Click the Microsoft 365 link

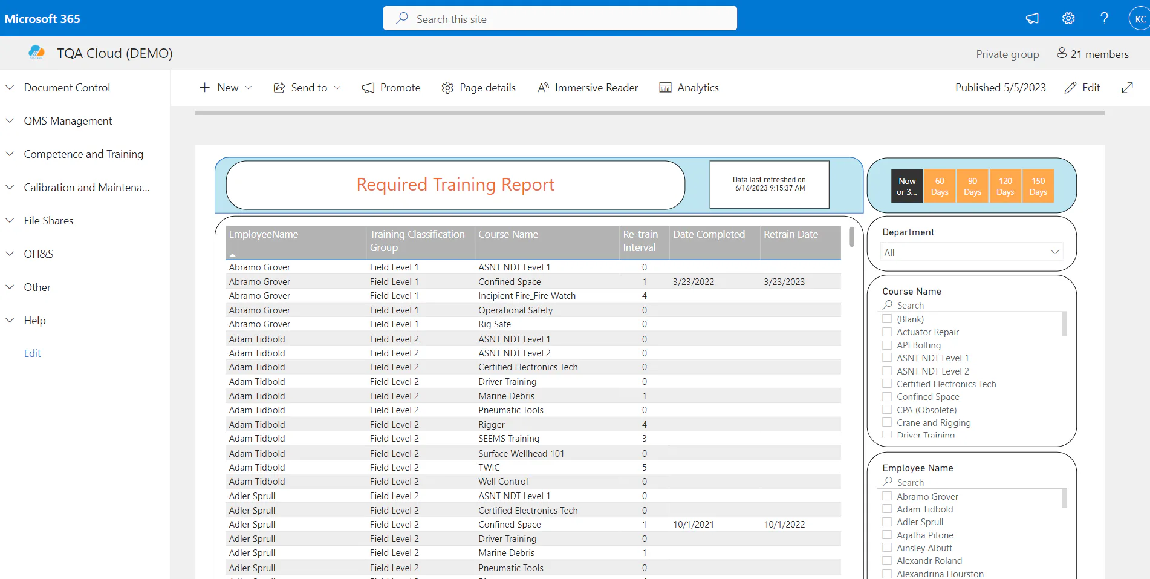42,19
